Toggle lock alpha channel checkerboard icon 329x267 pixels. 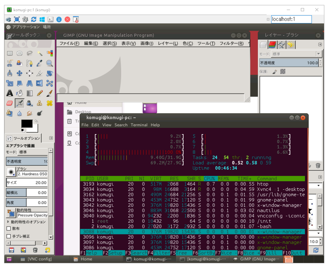click(x=283, y=72)
